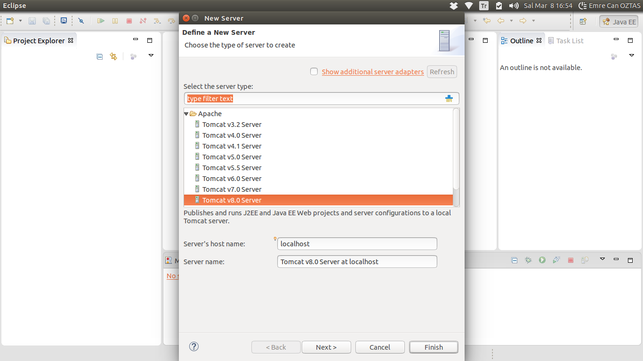
Task: Open the Back history dropdown arrow
Action: (x=511, y=21)
